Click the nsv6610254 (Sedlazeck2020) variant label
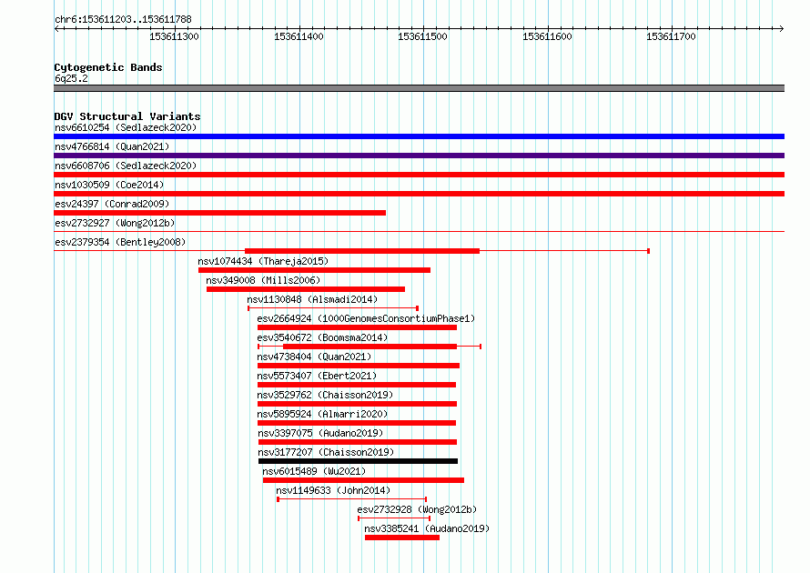 point(126,127)
